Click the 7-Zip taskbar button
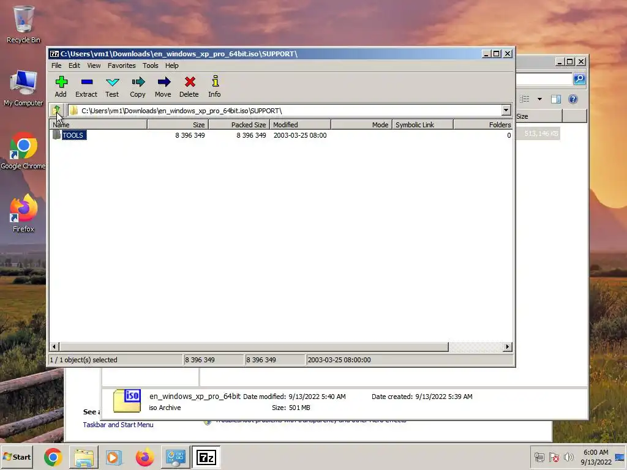 tap(206, 457)
